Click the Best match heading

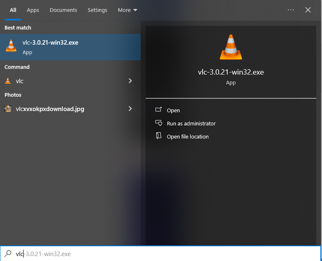[x=18, y=28]
